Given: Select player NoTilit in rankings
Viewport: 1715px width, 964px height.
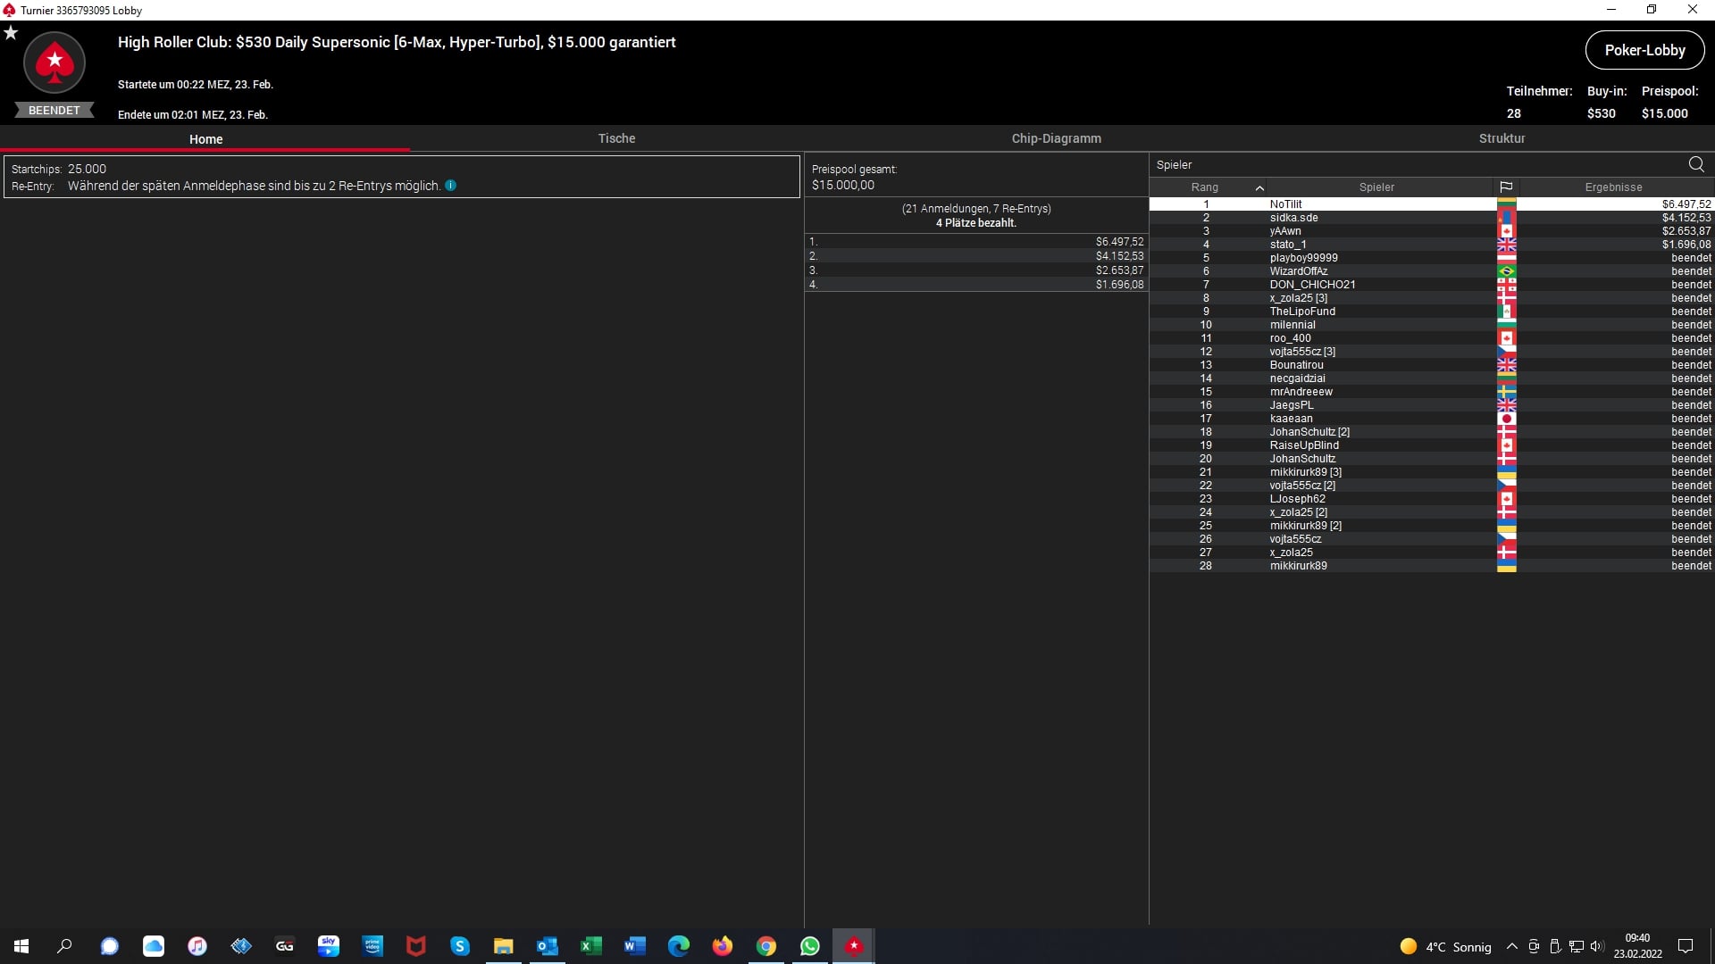Looking at the screenshot, I should click(x=1285, y=204).
